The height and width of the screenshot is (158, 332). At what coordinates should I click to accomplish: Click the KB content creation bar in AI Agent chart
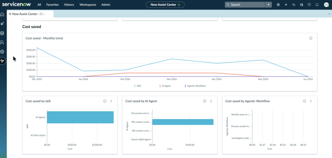[183, 122]
